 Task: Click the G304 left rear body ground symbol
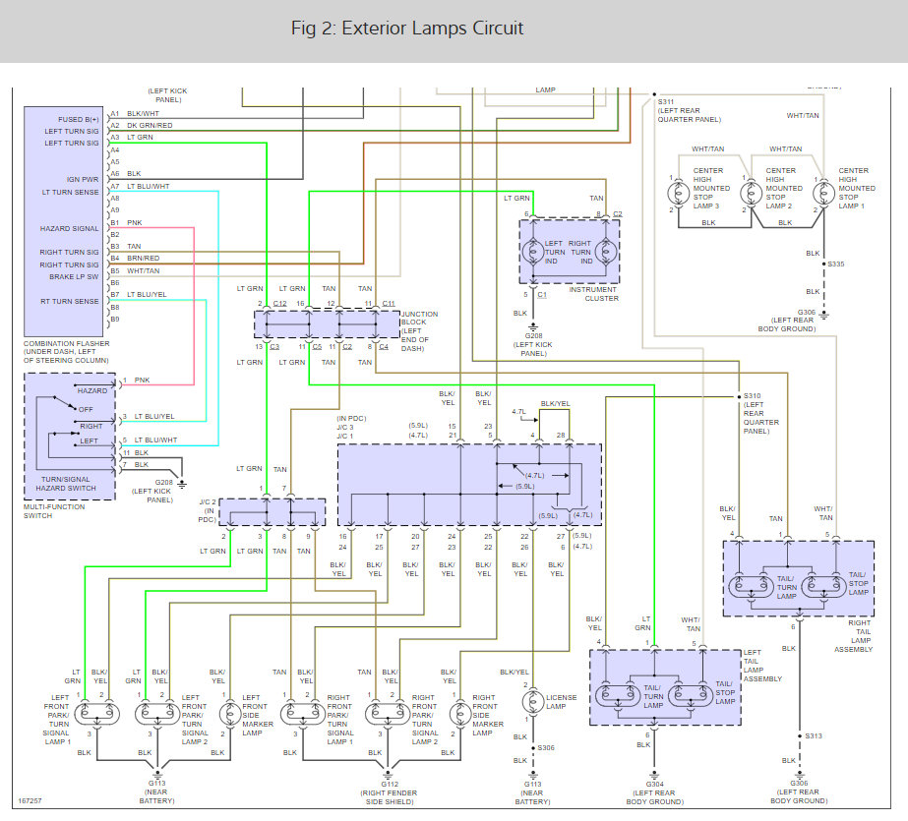[654, 775]
